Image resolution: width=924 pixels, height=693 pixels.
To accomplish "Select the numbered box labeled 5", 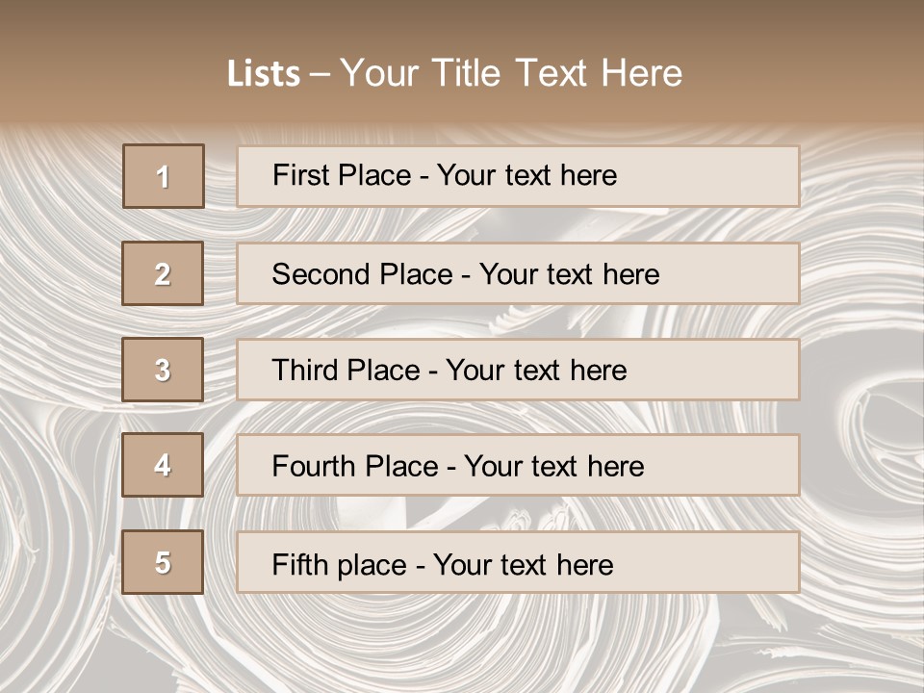I will [163, 562].
